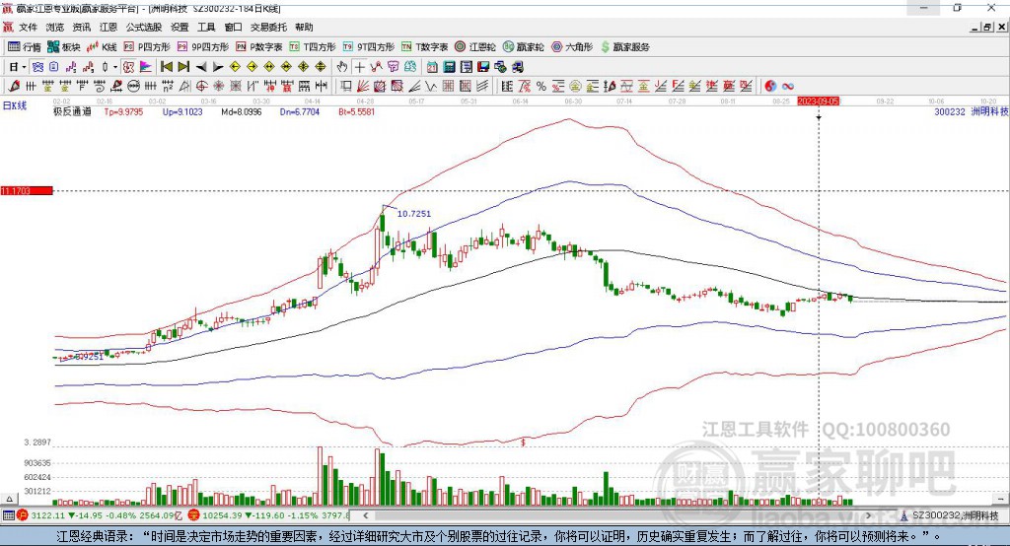Click the 日K线 period label
This screenshot has width=1010, height=546.
pyautogui.click(x=15, y=105)
